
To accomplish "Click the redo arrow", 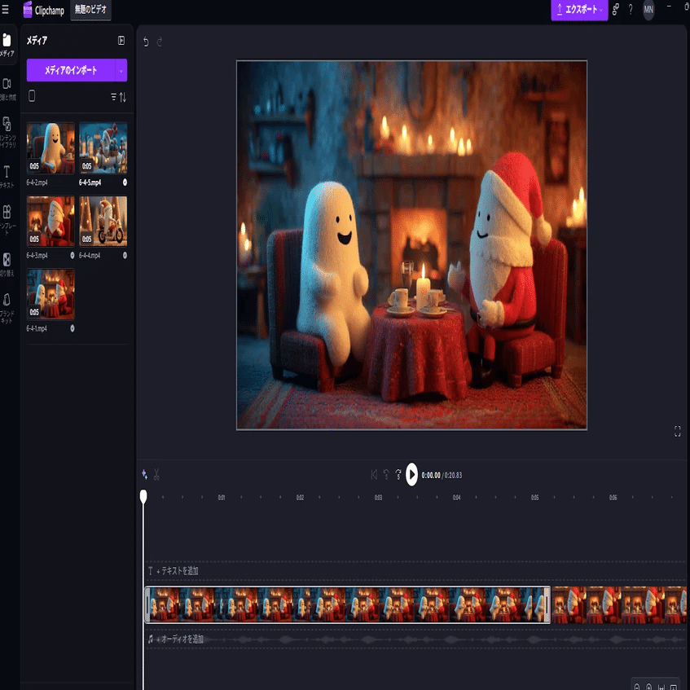I will [160, 42].
